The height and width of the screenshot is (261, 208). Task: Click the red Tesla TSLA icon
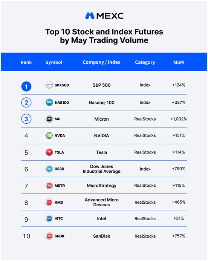49,152
